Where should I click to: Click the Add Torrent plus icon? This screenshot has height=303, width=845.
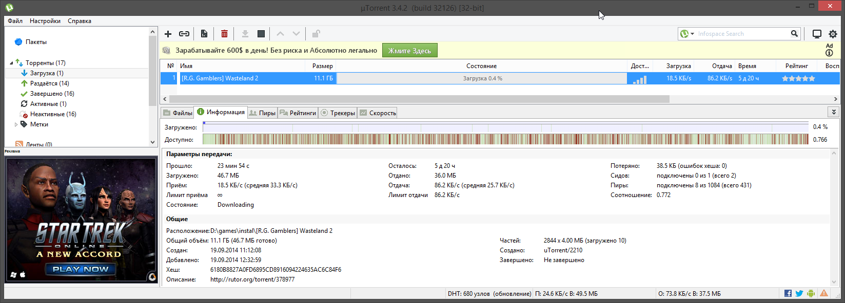(168, 34)
